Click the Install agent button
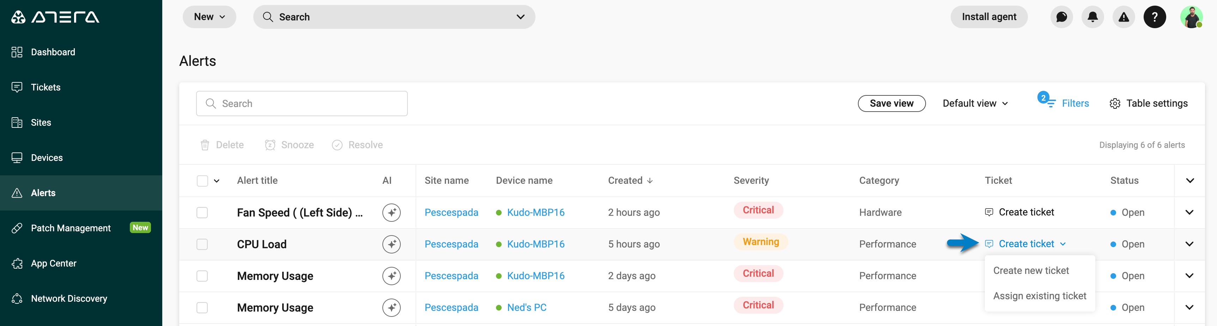 click(989, 17)
